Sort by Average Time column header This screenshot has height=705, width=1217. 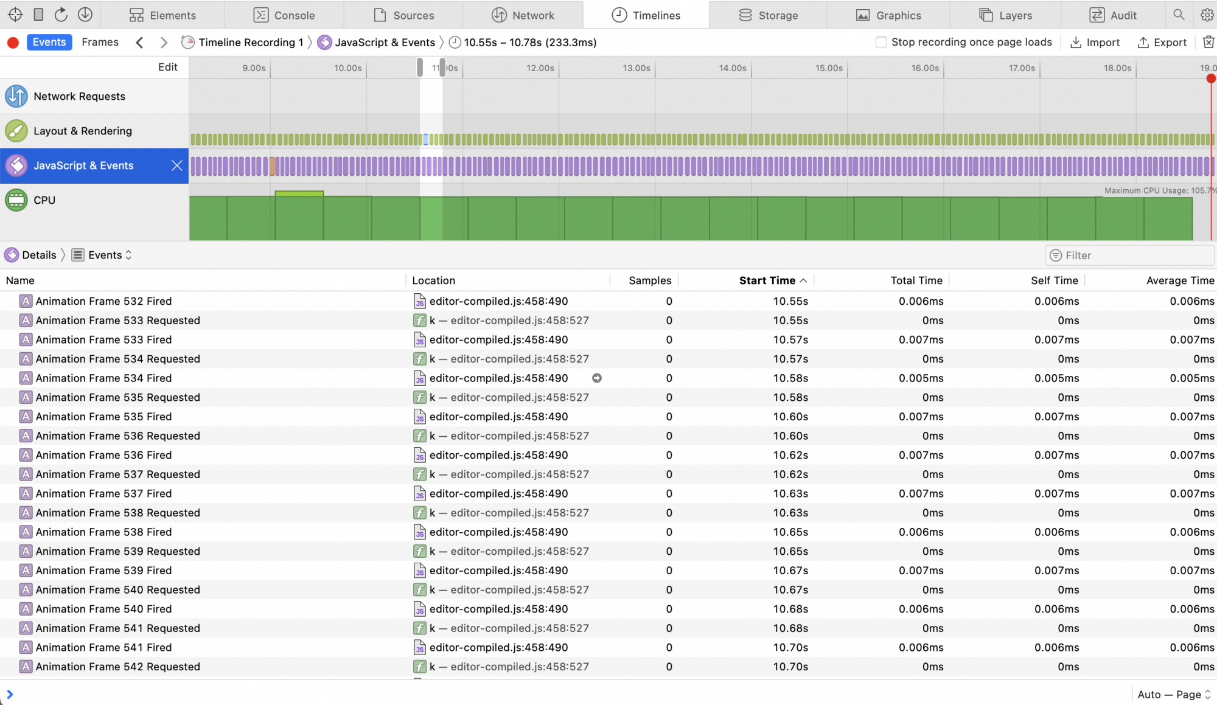pyautogui.click(x=1151, y=280)
